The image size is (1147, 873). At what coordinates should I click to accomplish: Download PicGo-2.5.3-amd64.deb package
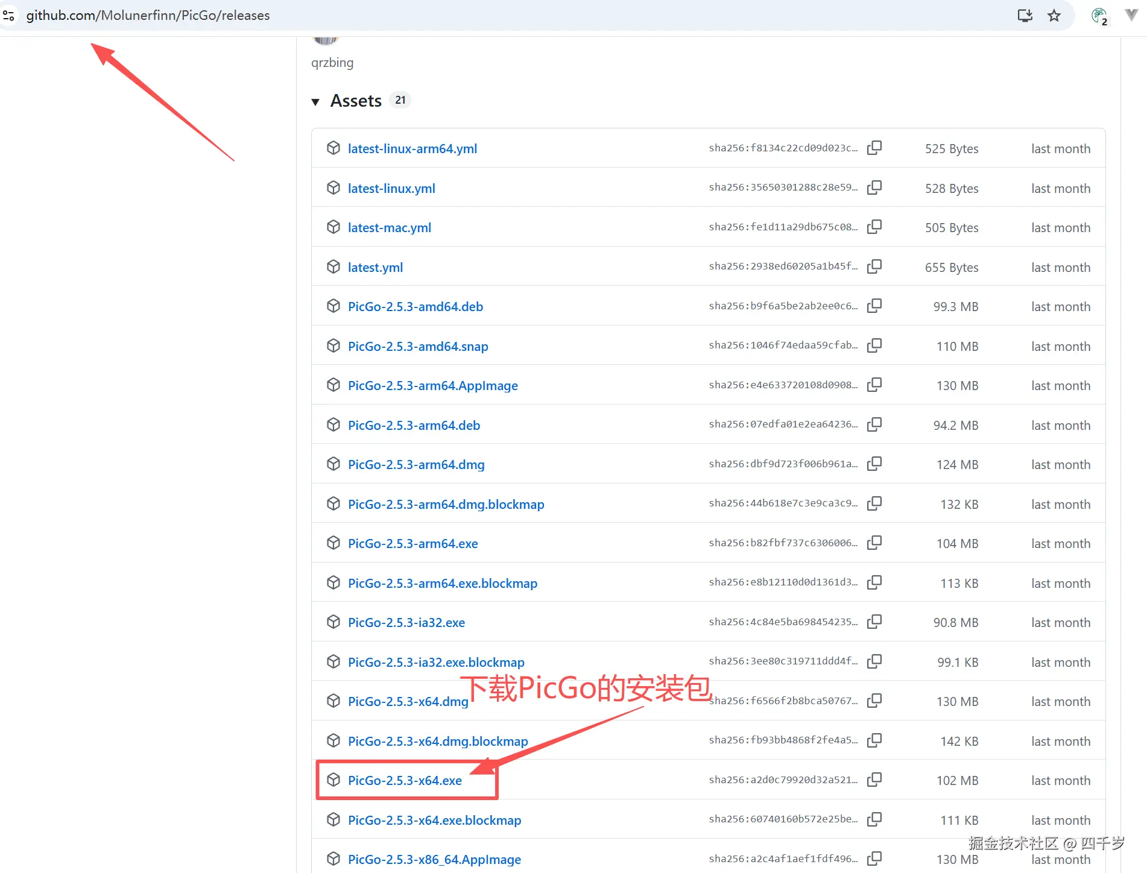coord(416,306)
